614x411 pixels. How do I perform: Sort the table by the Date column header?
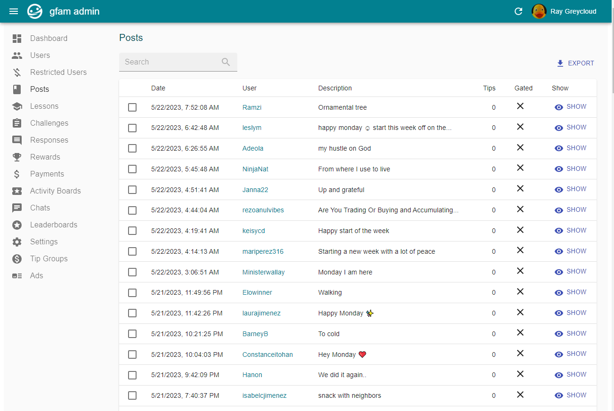coord(158,88)
